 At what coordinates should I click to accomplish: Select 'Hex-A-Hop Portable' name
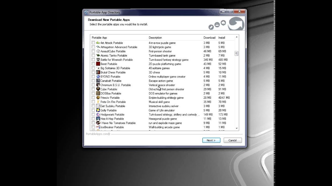pos(112,119)
